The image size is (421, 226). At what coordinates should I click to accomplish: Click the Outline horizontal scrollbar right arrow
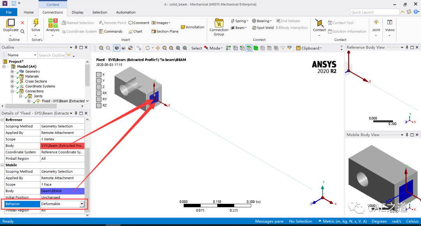click(x=82, y=106)
